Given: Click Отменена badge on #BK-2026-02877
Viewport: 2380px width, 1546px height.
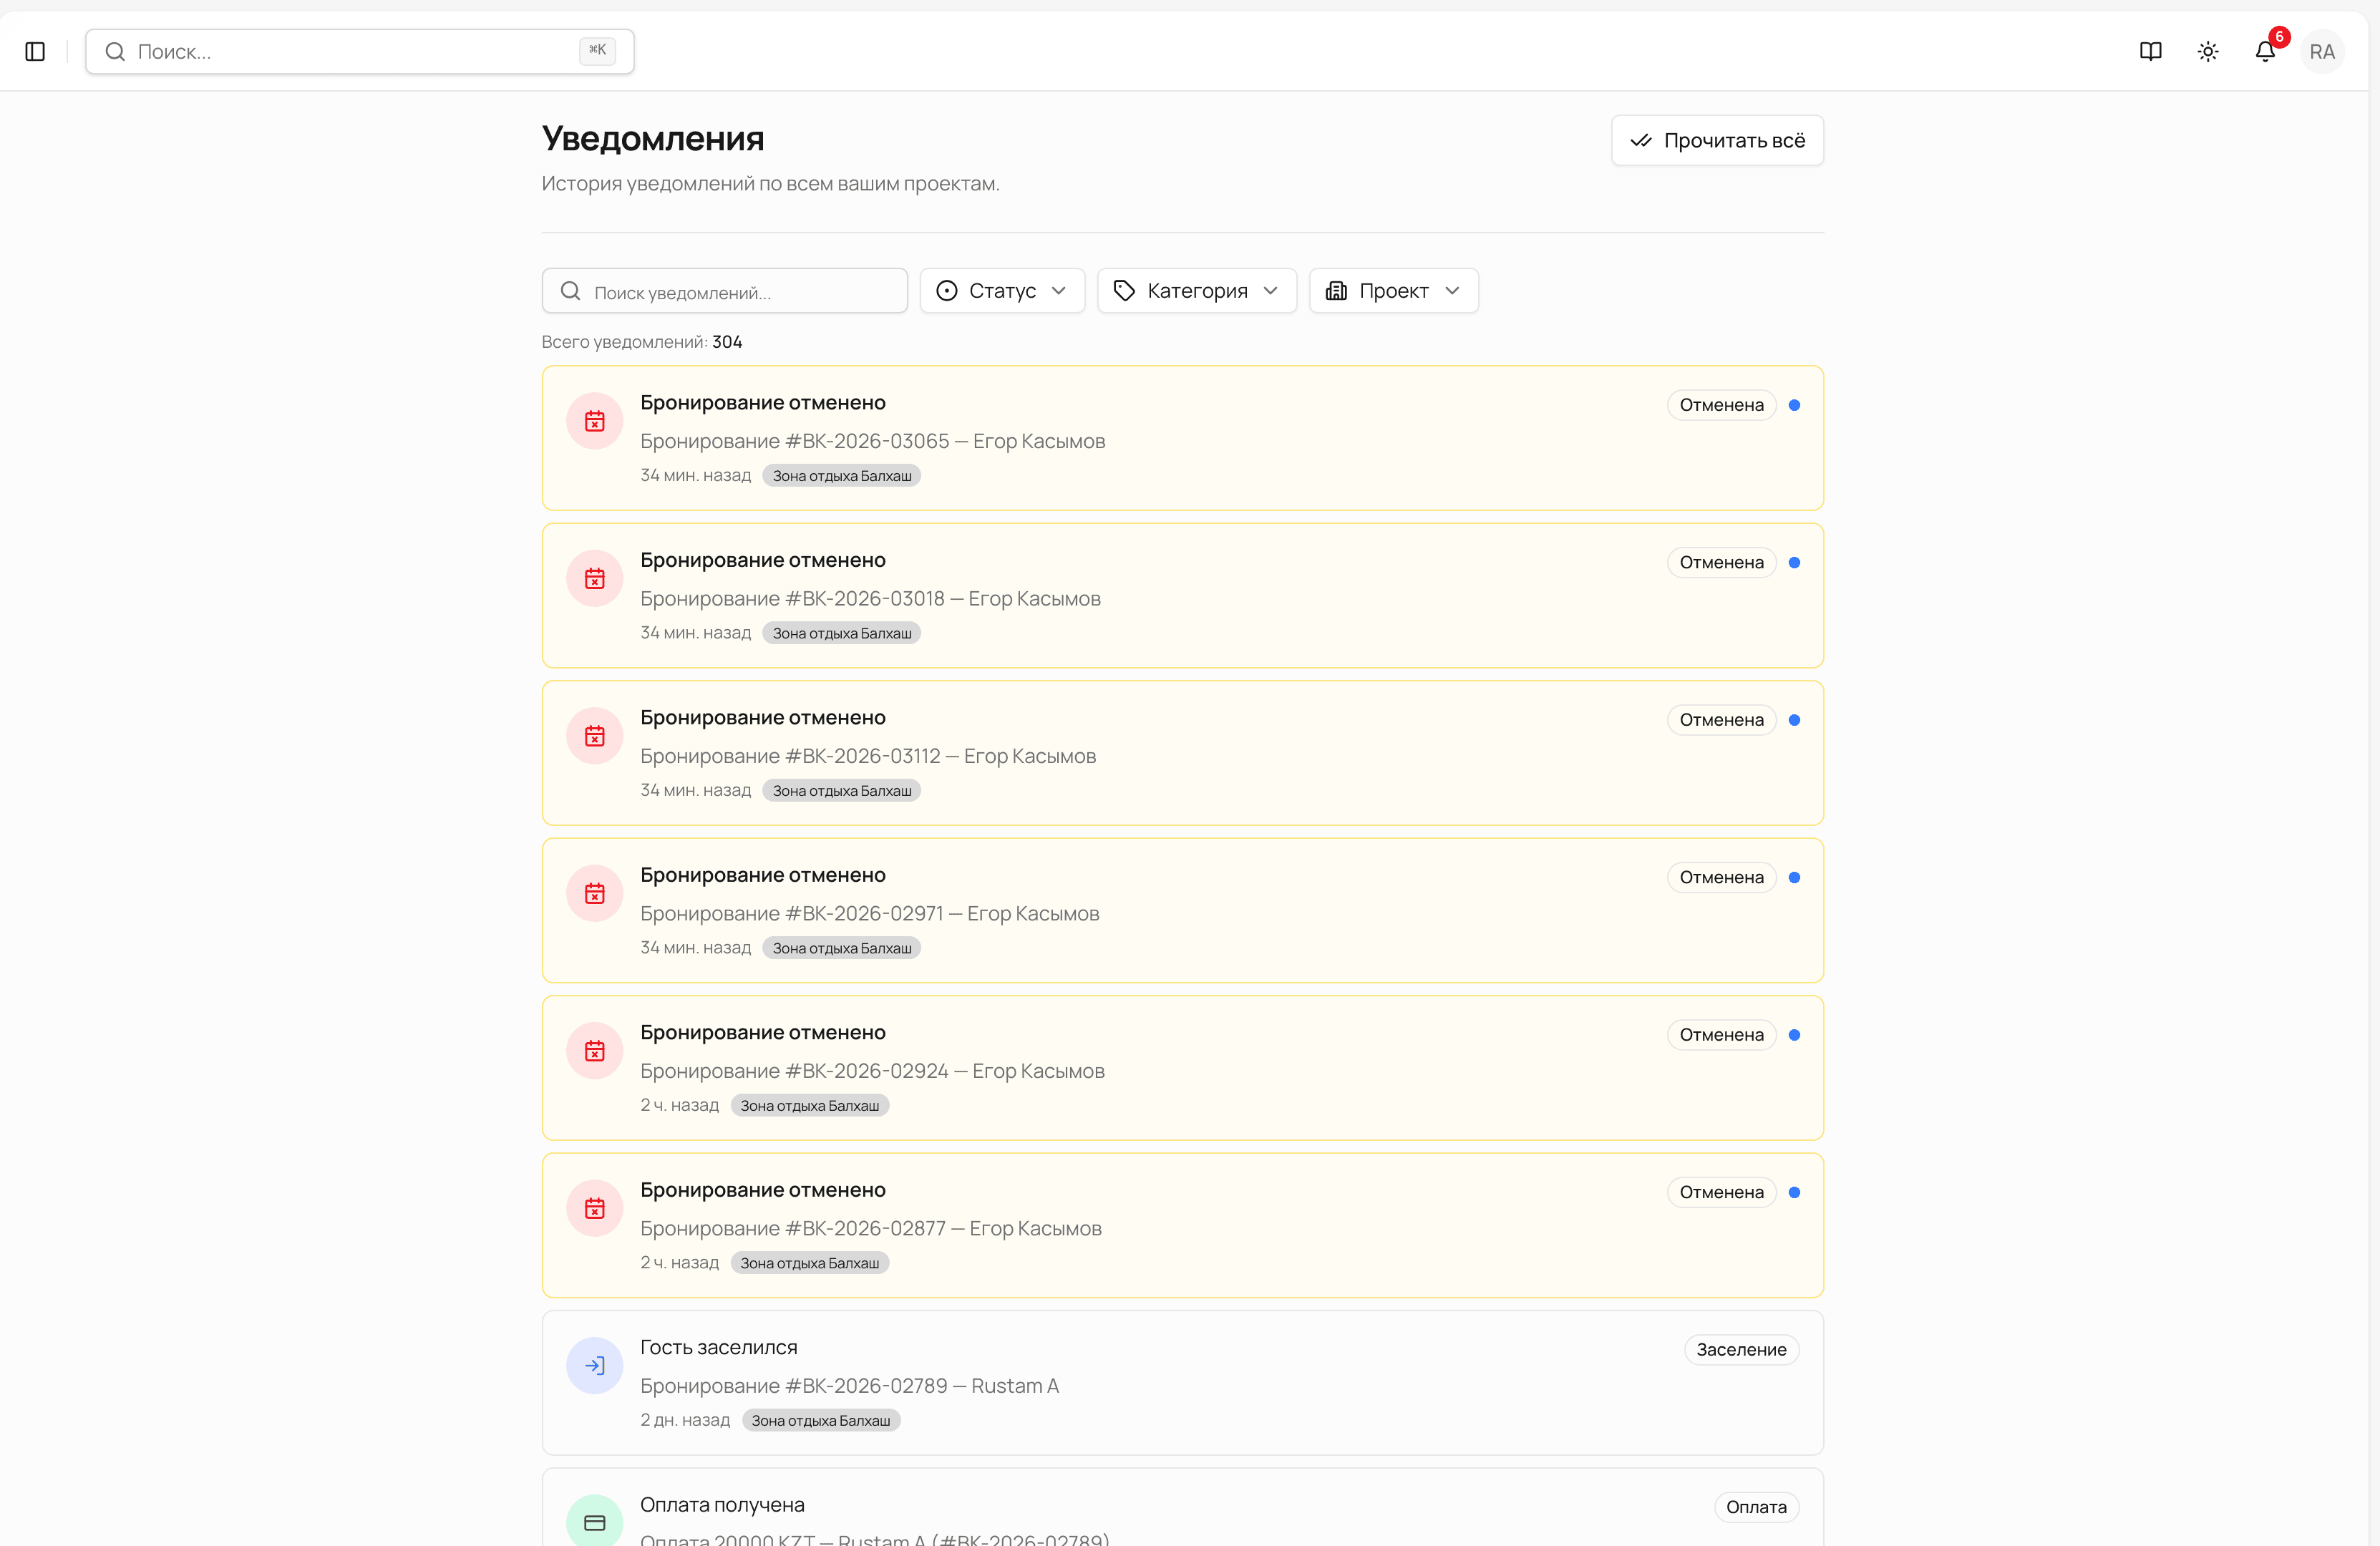Looking at the screenshot, I should click(1721, 1193).
